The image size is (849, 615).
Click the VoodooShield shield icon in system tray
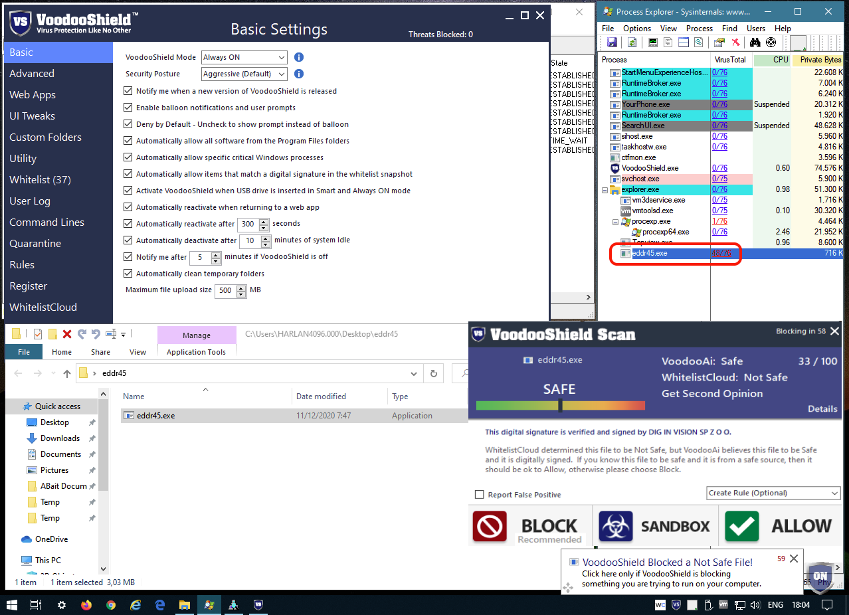click(676, 605)
